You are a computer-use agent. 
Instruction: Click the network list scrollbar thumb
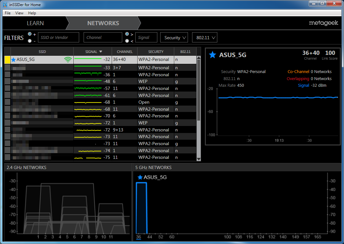199,90
